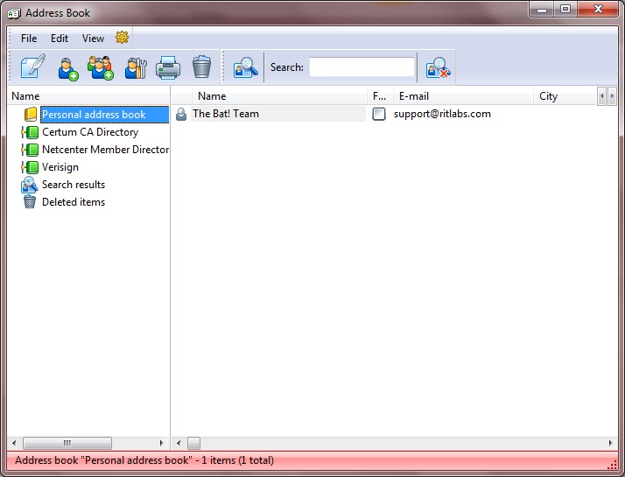This screenshot has height=477, width=625.
Task: Click the Verisign green book icon
Action: pyautogui.click(x=30, y=167)
